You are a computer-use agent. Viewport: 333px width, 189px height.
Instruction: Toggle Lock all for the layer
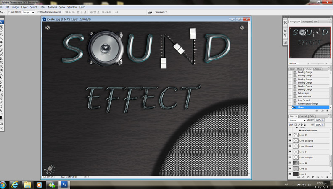pyautogui.click(x=304, y=125)
